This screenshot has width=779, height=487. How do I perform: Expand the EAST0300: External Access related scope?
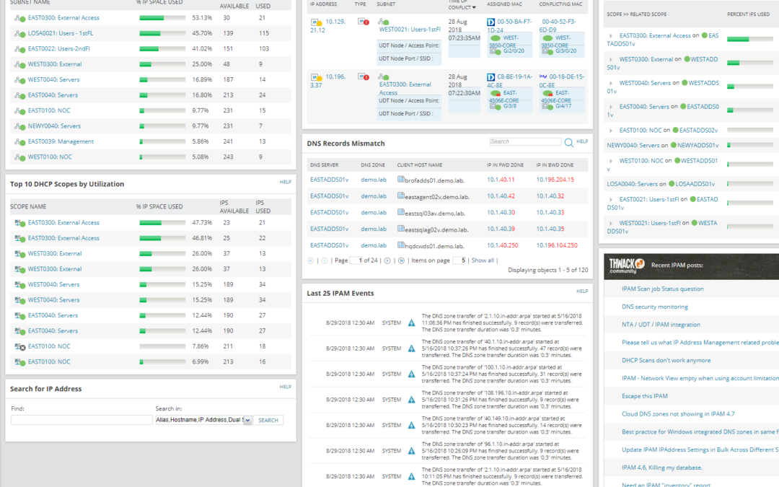click(x=611, y=36)
